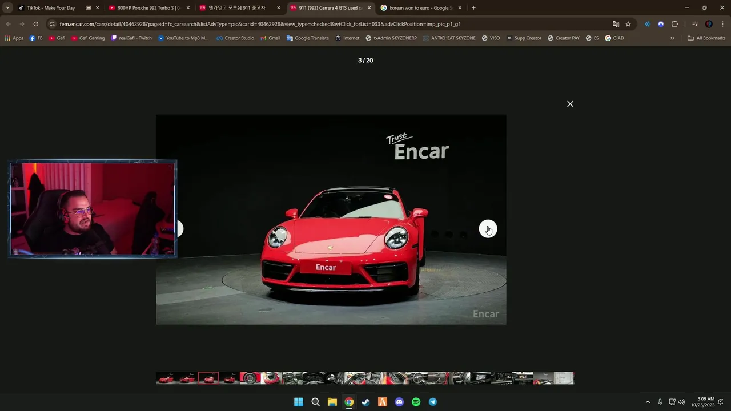Click the main red Porsche photo

(331, 219)
